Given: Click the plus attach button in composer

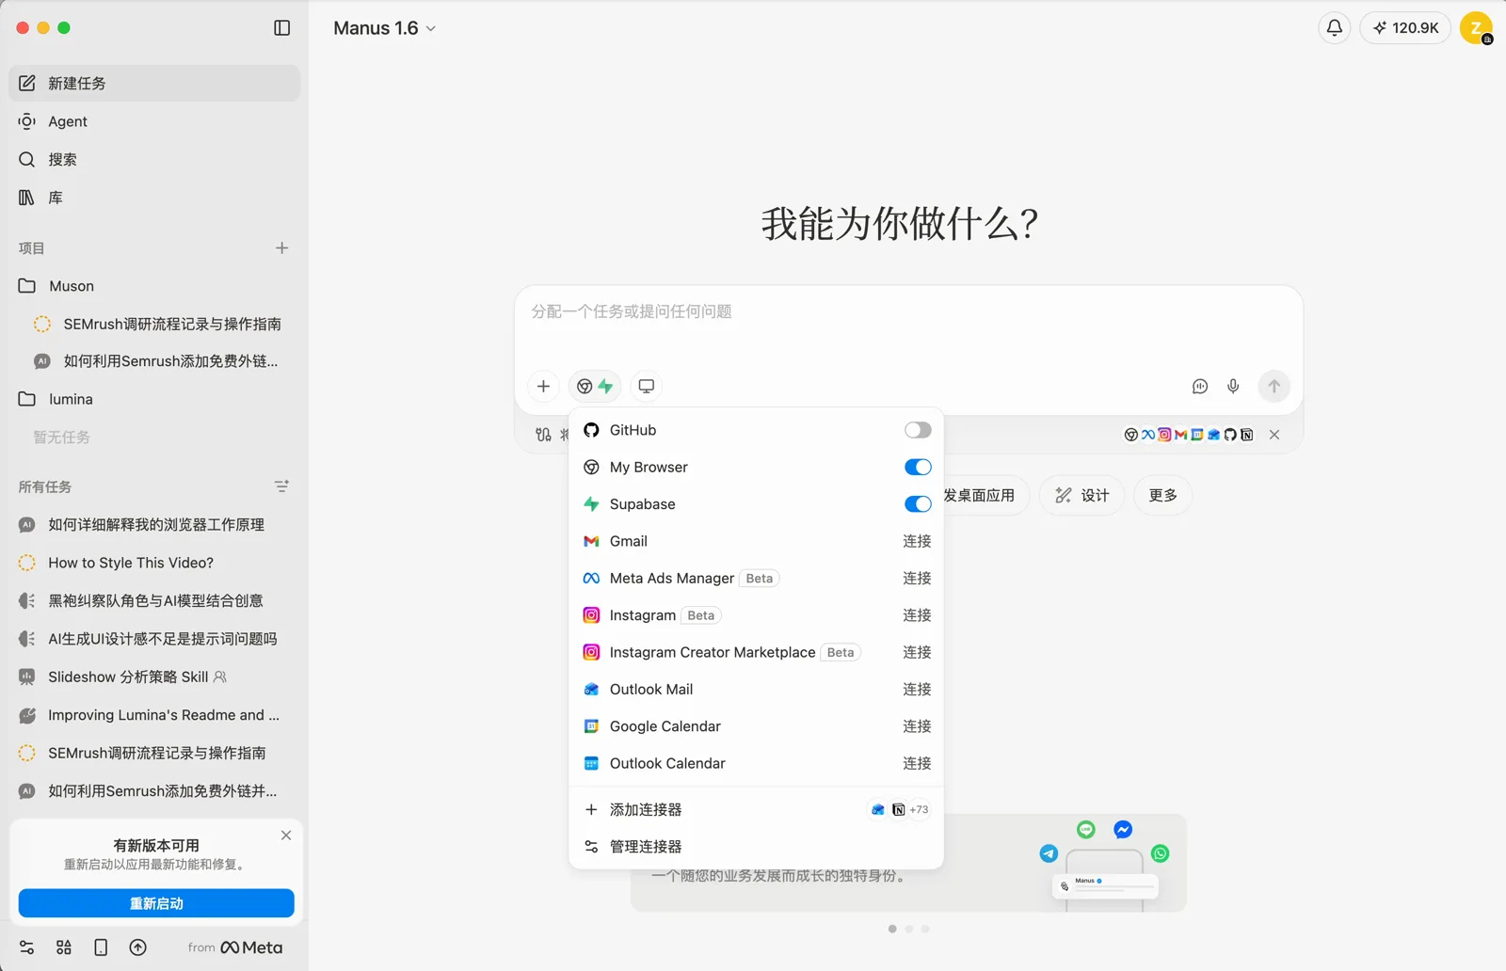Looking at the screenshot, I should [x=543, y=386].
